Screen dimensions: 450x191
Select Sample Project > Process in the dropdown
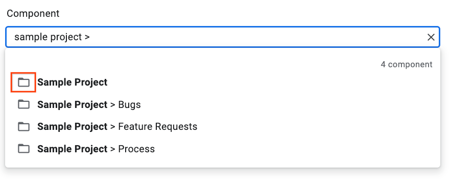tap(222, 149)
